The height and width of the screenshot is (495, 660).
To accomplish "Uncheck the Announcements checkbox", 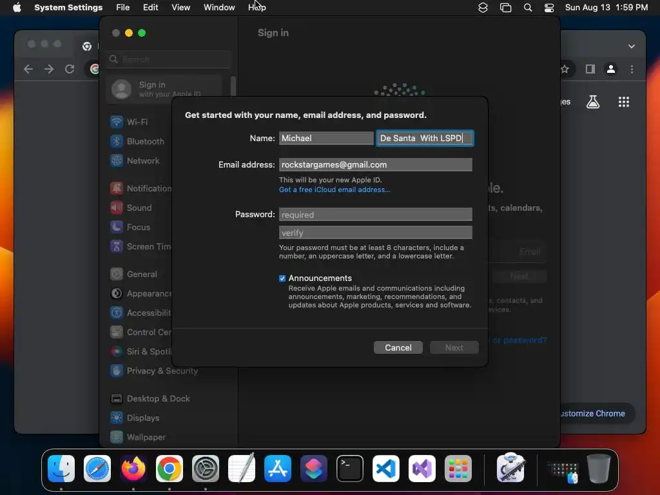I will click(282, 278).
